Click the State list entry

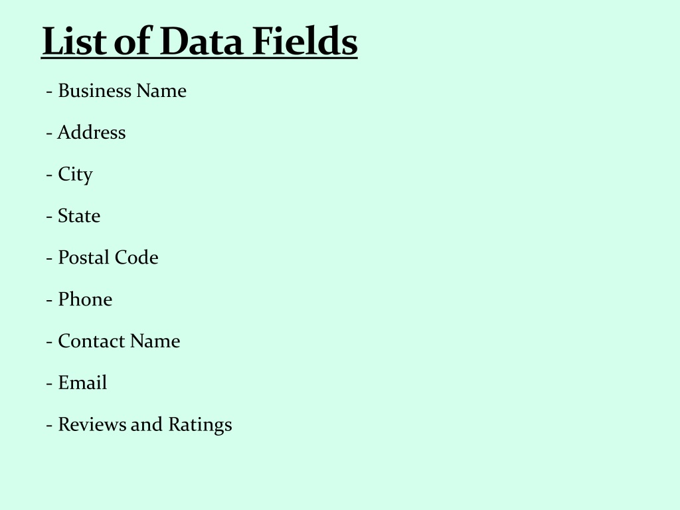click(73, 216)
